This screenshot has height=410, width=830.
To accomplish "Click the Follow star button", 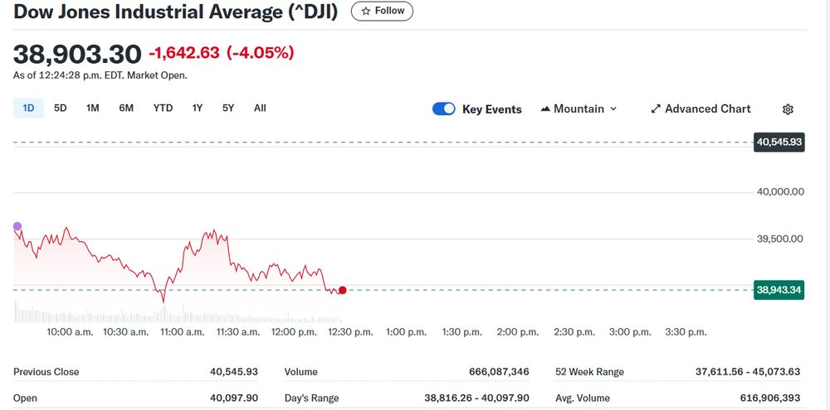I will click(382, 11).
